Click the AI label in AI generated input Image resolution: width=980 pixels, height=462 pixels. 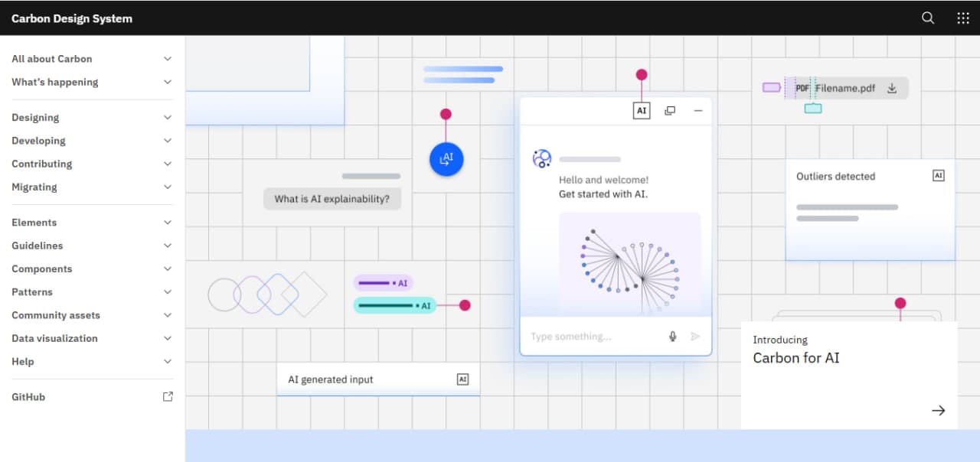462,379
